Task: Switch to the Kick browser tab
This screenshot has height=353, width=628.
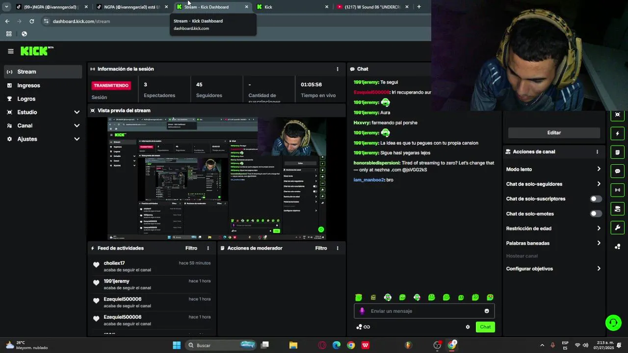Action: pos(293,7)
